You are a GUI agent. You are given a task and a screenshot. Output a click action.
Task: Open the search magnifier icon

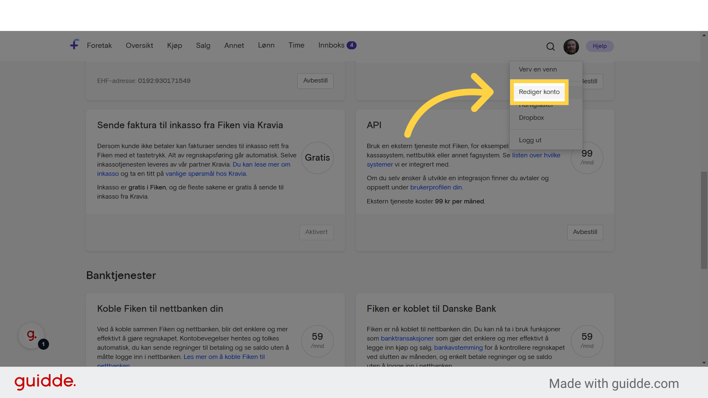[x=551, y=46]
